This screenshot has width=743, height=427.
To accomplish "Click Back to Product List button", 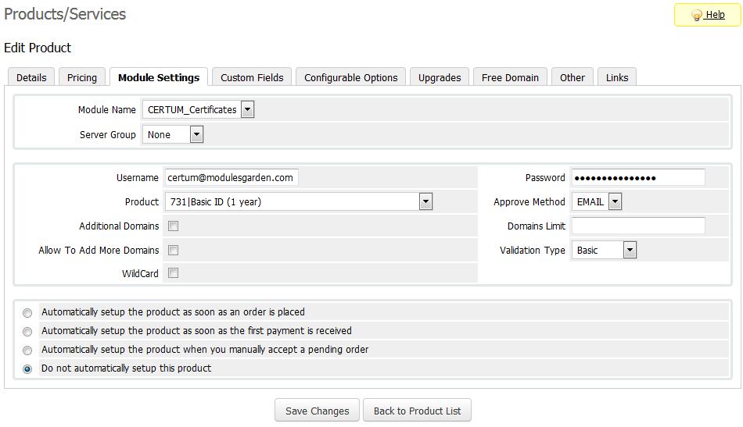I will [x=417, y=411].
